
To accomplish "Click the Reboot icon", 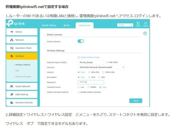I will [145, 24].
